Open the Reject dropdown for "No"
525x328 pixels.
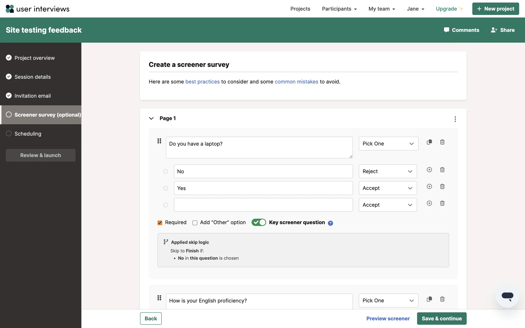(387, 171)
